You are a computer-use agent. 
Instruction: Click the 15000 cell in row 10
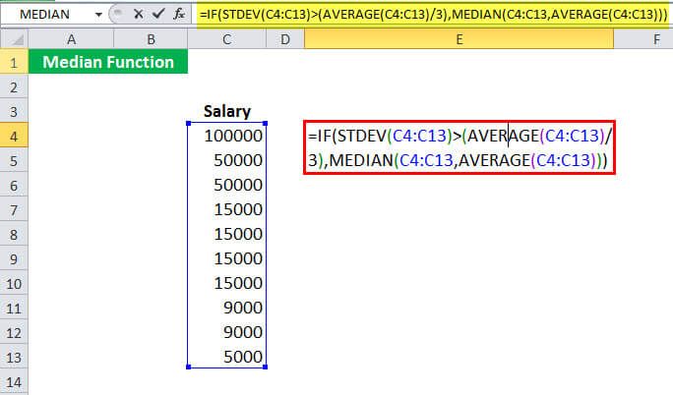(226, 283)
